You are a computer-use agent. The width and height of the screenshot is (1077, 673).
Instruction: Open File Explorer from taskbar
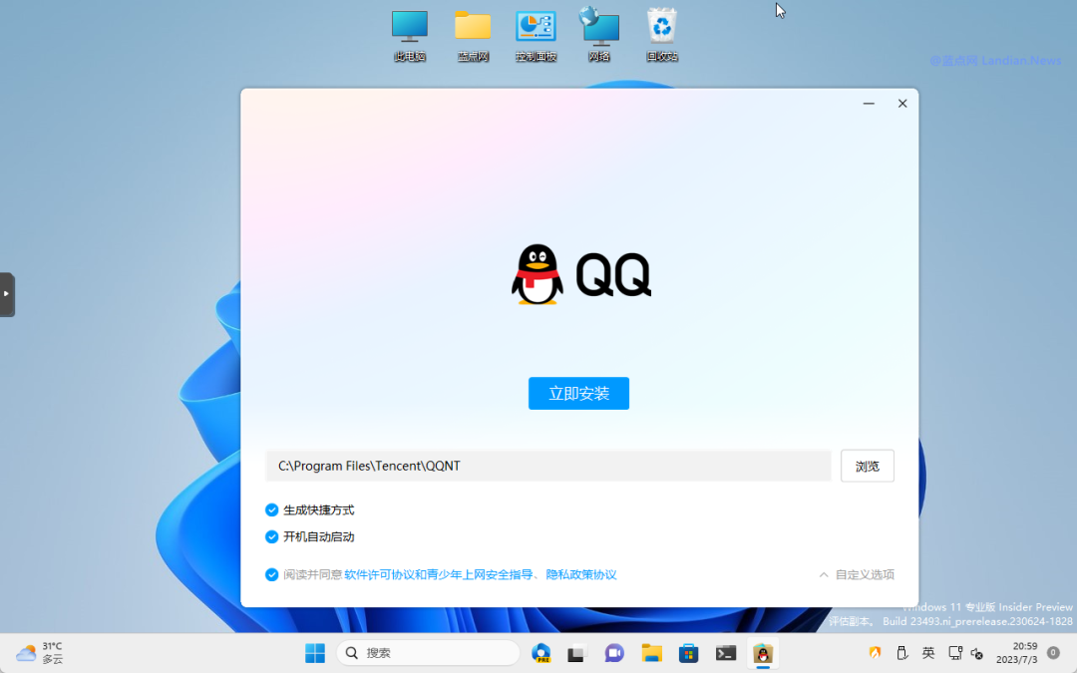tap(651, 653)
